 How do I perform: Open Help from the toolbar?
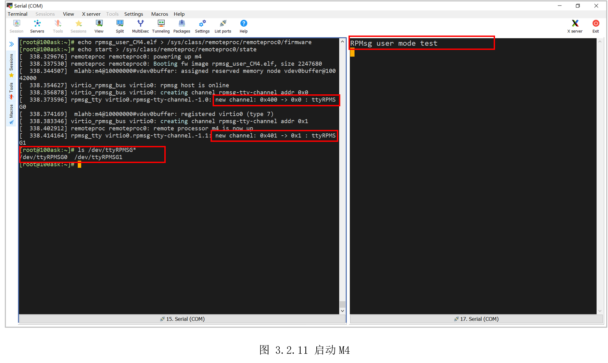243,26
